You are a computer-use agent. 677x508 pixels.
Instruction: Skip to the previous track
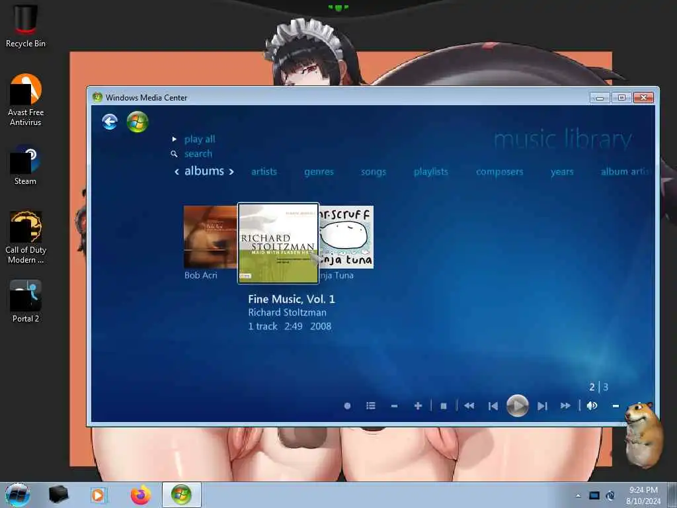tap(493, 405)
